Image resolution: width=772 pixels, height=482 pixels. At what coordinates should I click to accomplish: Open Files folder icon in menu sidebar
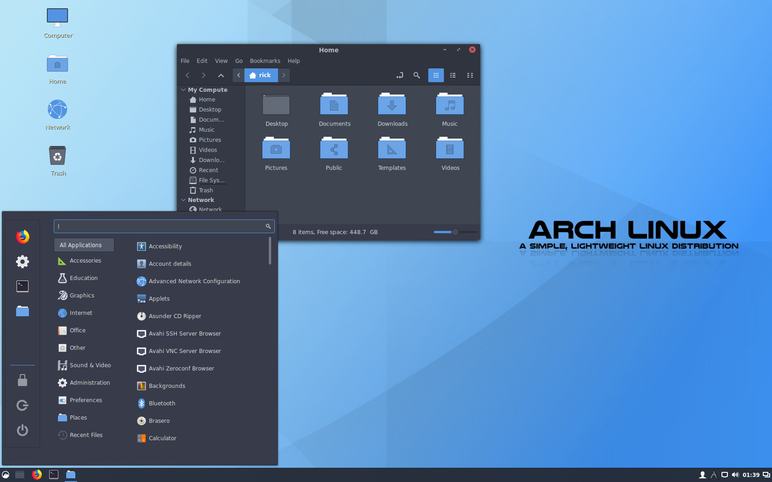23,311
